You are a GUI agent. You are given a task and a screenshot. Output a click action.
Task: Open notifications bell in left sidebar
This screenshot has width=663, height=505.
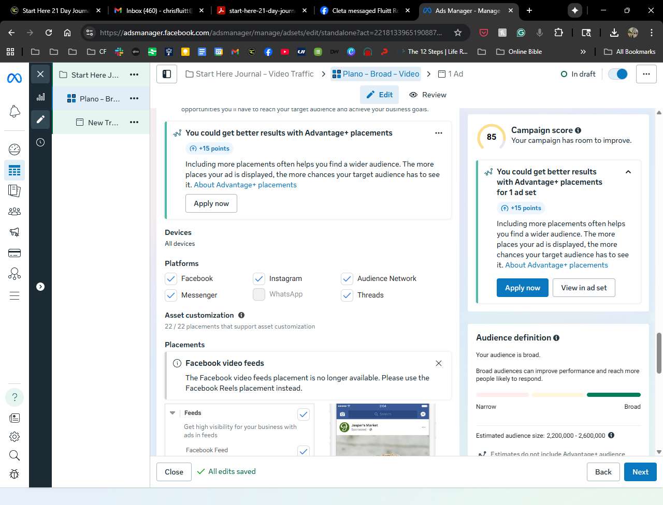point(15,111)
